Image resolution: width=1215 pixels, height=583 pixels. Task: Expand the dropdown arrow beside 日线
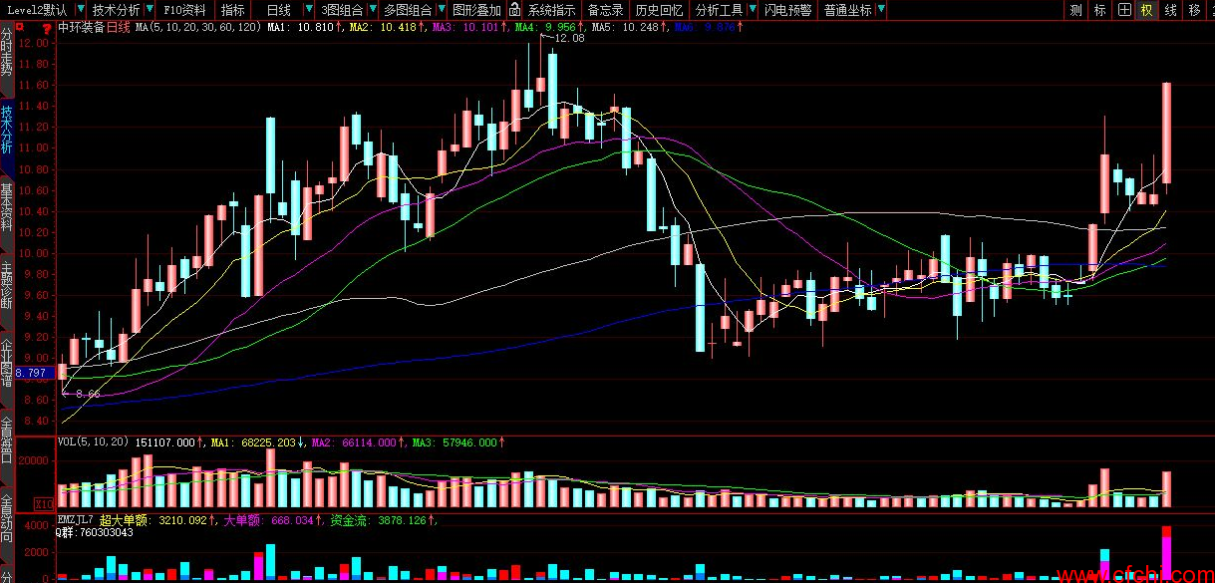click(x=308, y=10)
